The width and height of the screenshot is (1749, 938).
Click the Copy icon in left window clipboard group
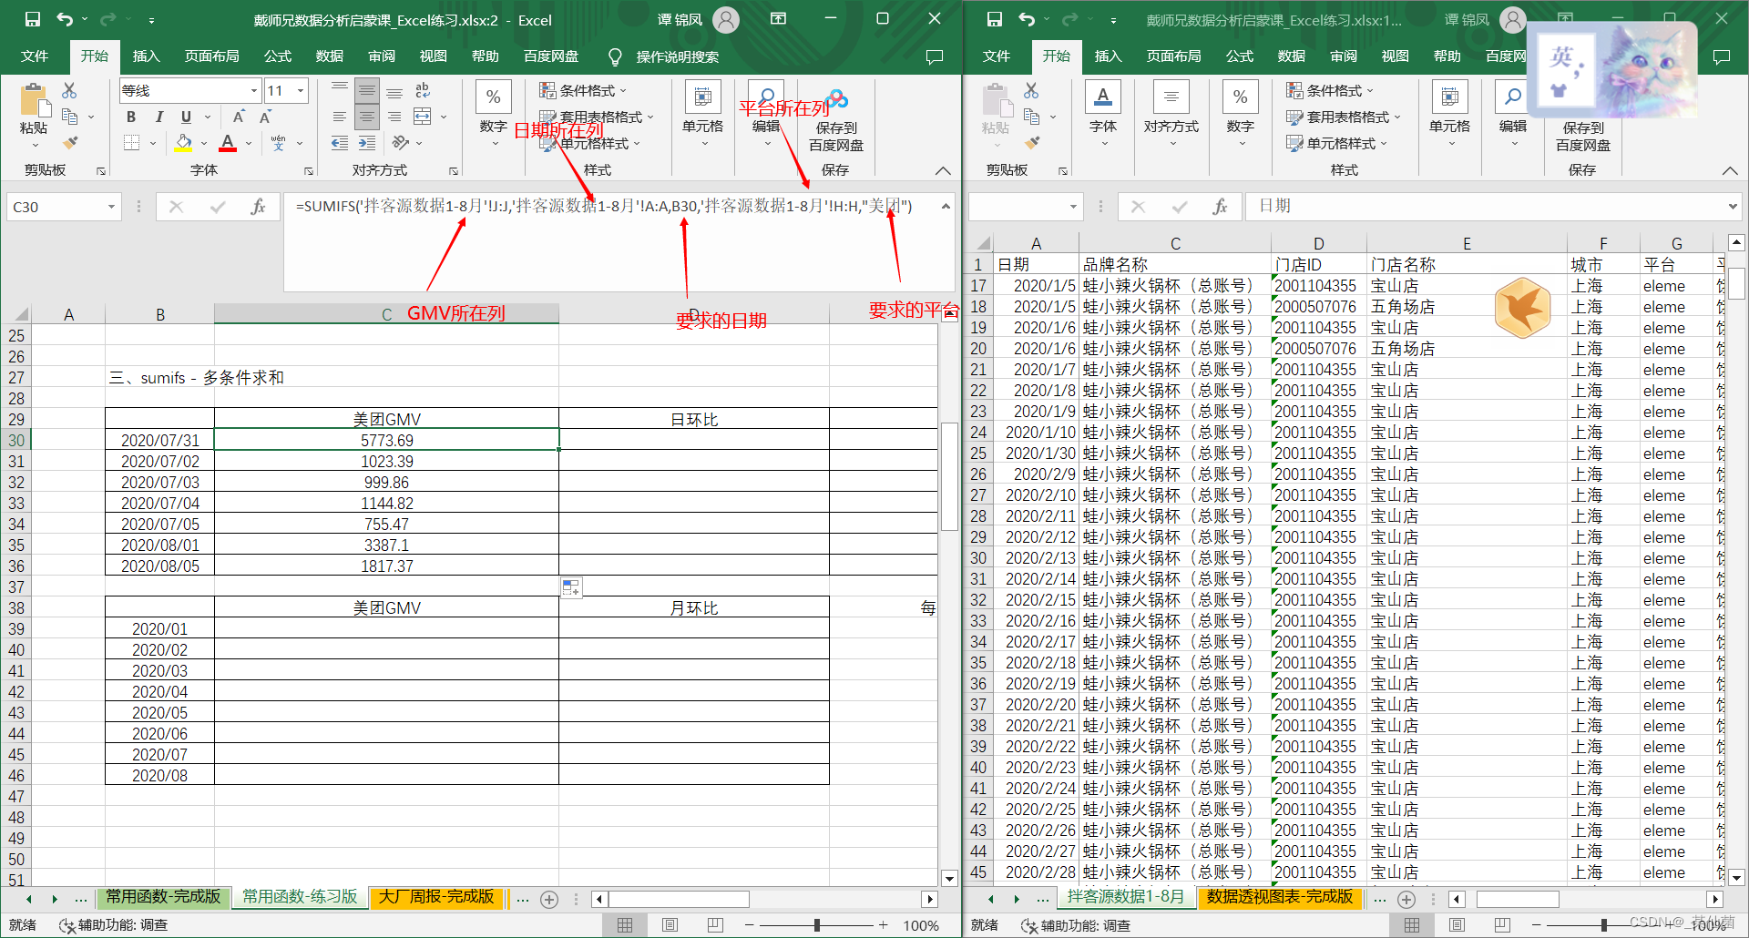click(69, 117)
